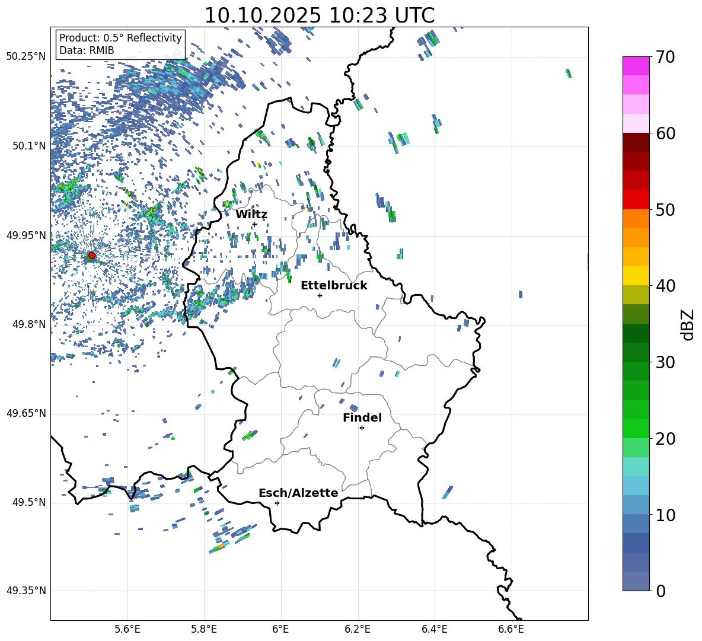Click the dark red 60 dBZ colorbar segment
This screenshot has width=702, height=641.
click(636, 142)
